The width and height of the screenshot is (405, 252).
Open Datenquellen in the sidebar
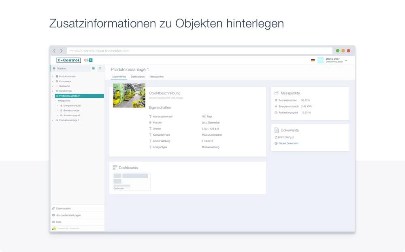[x=64, y=208]
